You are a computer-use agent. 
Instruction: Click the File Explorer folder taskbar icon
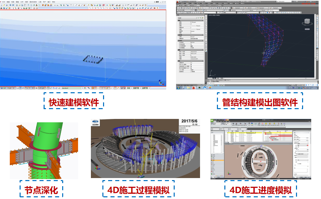pos(188,88)
